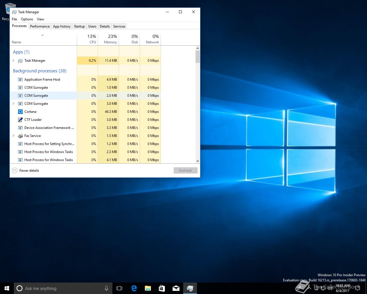Click the Application Frame Host process icon
The width and height of the screenshot is (367, 294).
pos(20,80)
